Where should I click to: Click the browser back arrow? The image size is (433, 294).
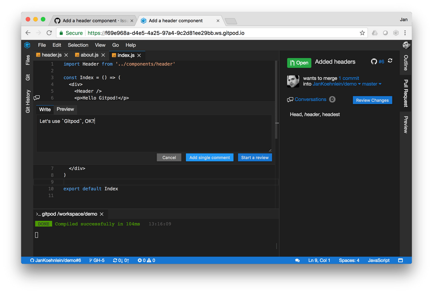tap(28, 33)
